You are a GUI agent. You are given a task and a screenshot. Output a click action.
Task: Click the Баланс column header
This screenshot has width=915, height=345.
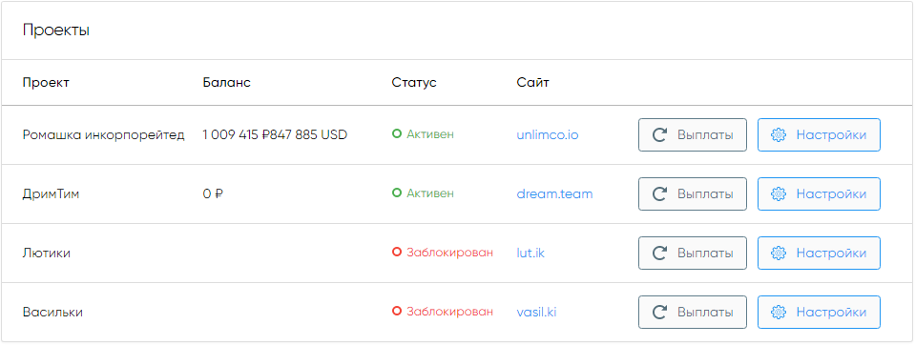click(x=226, y=83)
